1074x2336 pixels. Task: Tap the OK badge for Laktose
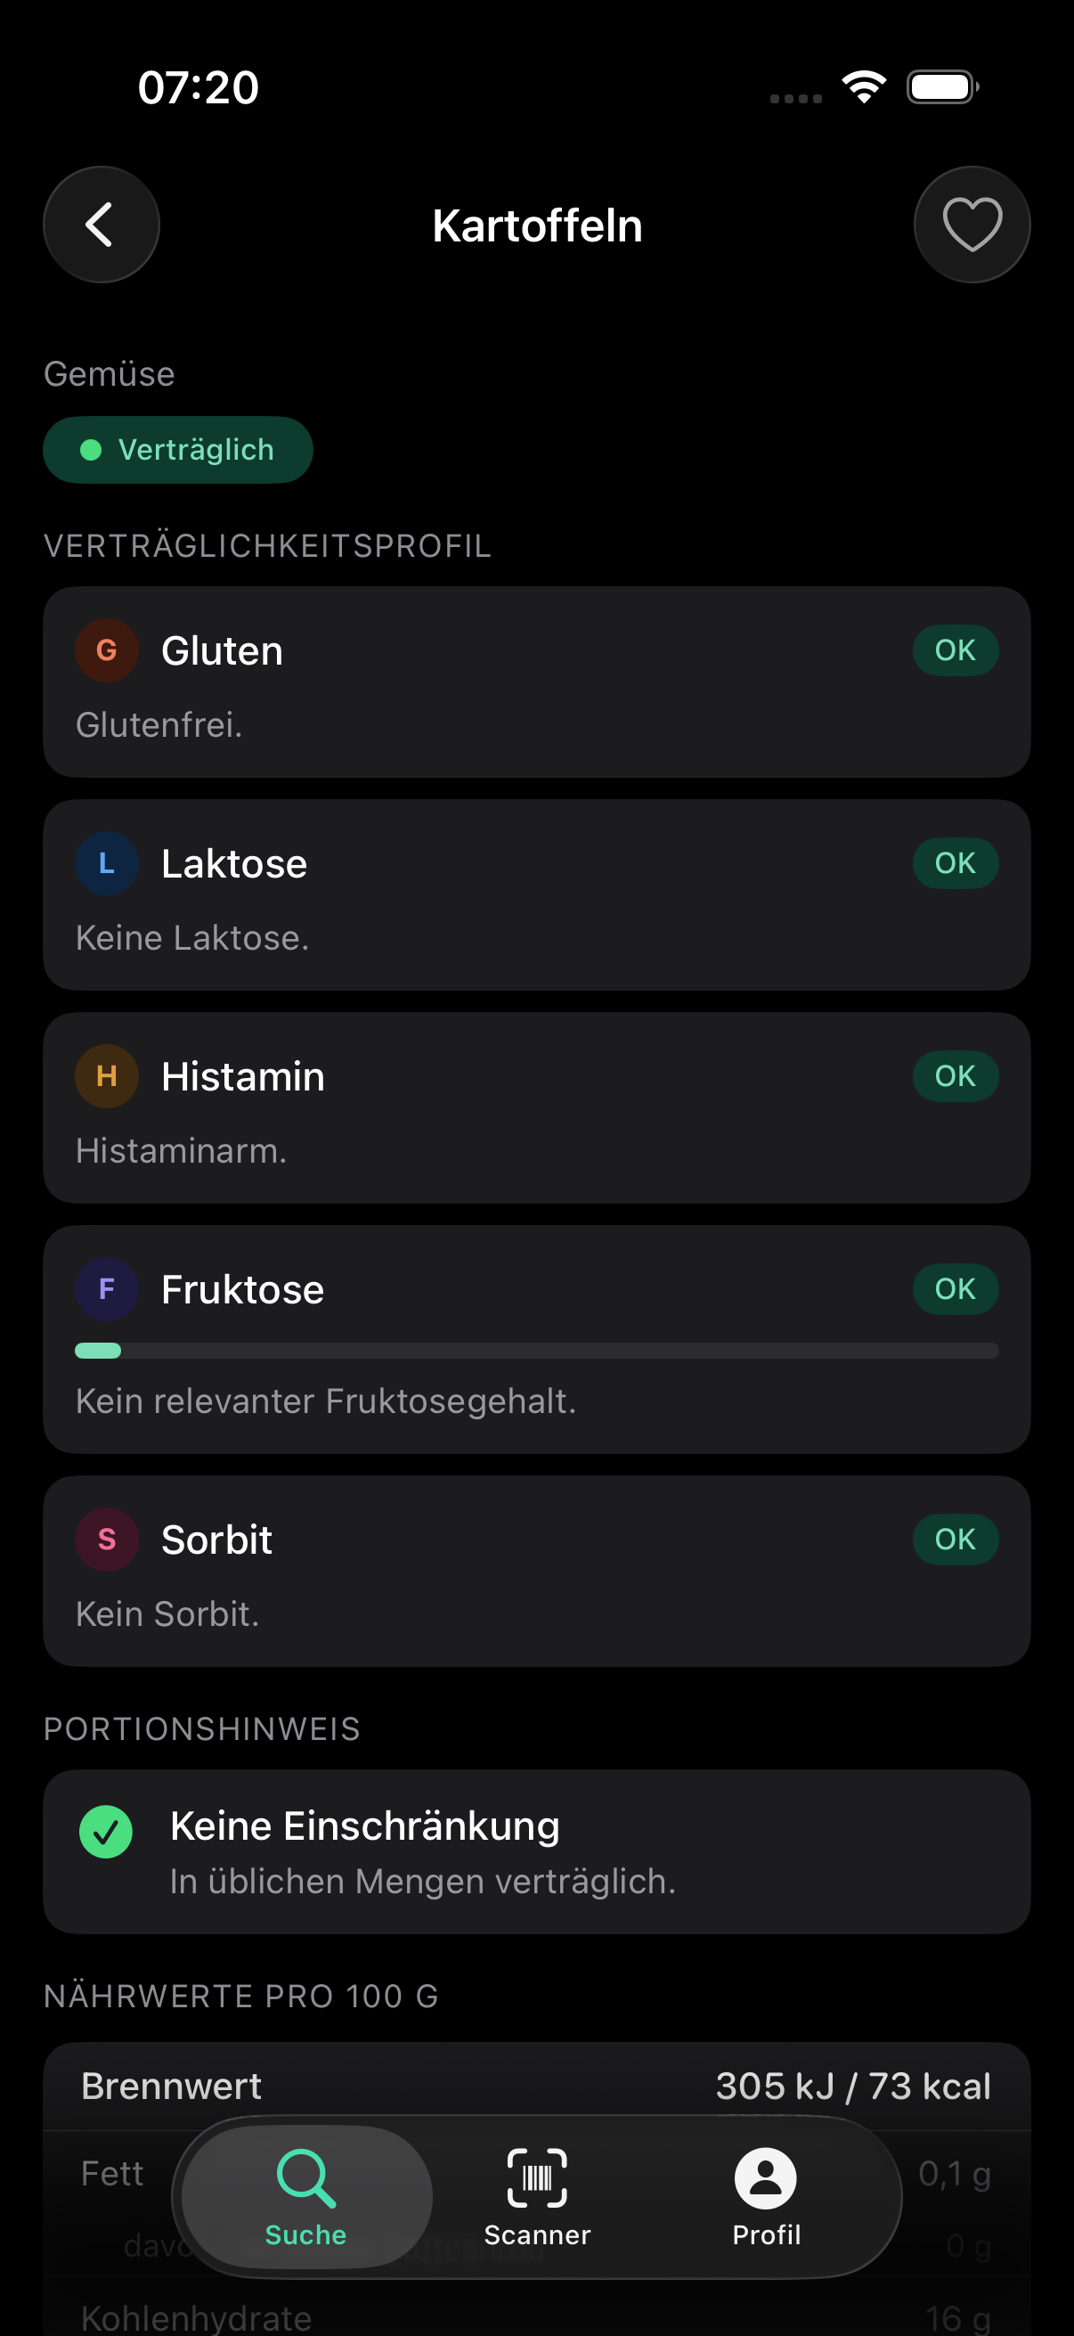pos(955,863)
